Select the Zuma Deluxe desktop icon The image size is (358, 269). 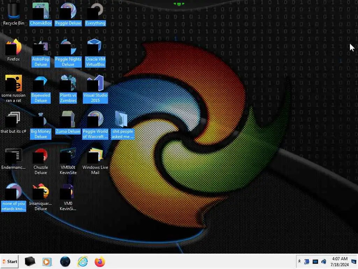68,122
